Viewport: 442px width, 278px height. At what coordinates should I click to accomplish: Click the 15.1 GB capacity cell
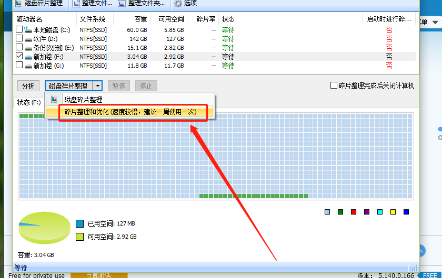137,48
